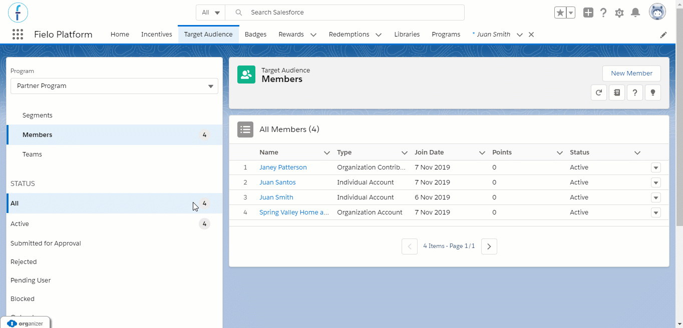The height and width of the screenshot is (328, 683).
Task: Open the Partner Program dropdown
Action: point(114,86)
